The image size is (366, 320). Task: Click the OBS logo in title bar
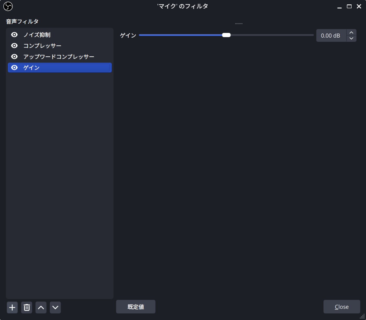point(8,6)
